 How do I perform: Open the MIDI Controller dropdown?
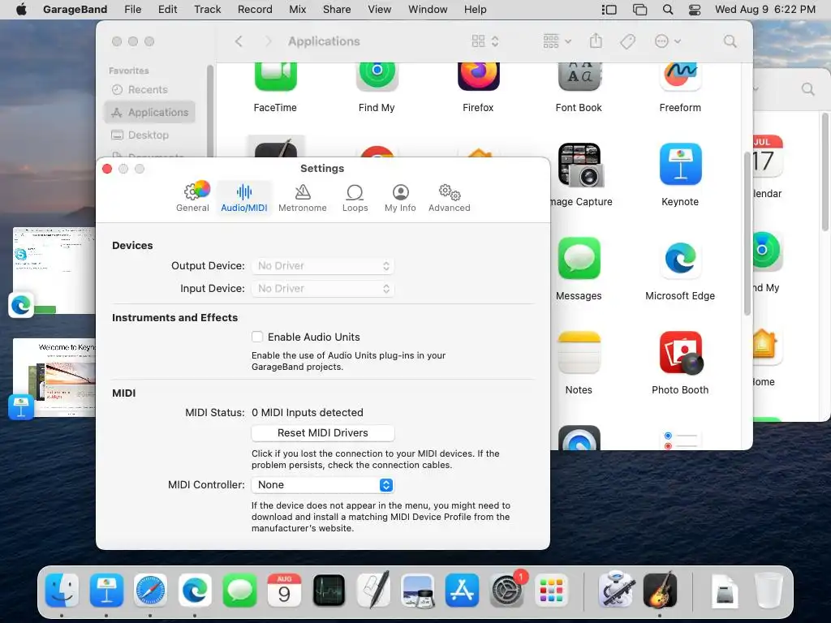tap(323, 485)
